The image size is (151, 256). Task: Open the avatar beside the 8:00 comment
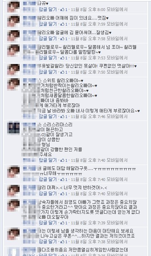(x=14, y=6)
